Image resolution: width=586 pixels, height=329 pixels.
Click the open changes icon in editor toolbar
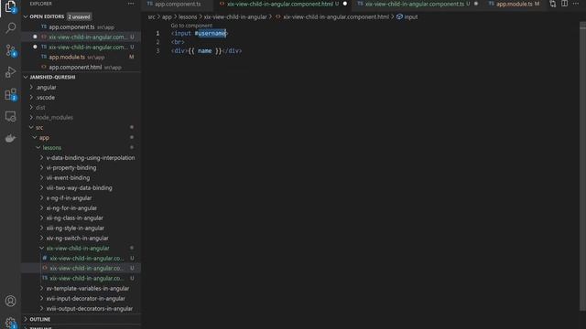click(x=553, y=4)
